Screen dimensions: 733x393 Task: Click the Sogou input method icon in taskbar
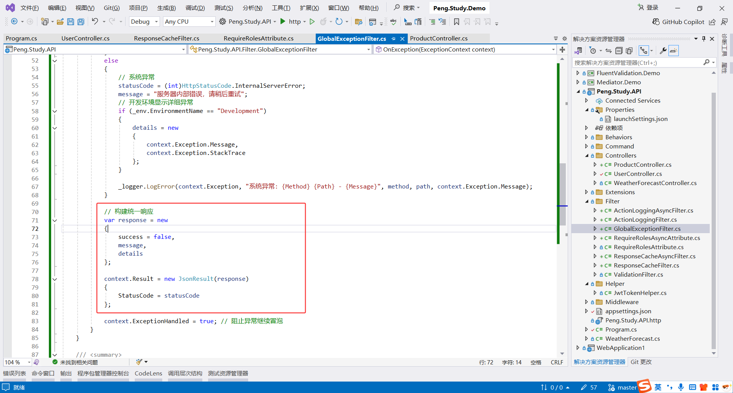click(x=644, y=386)
